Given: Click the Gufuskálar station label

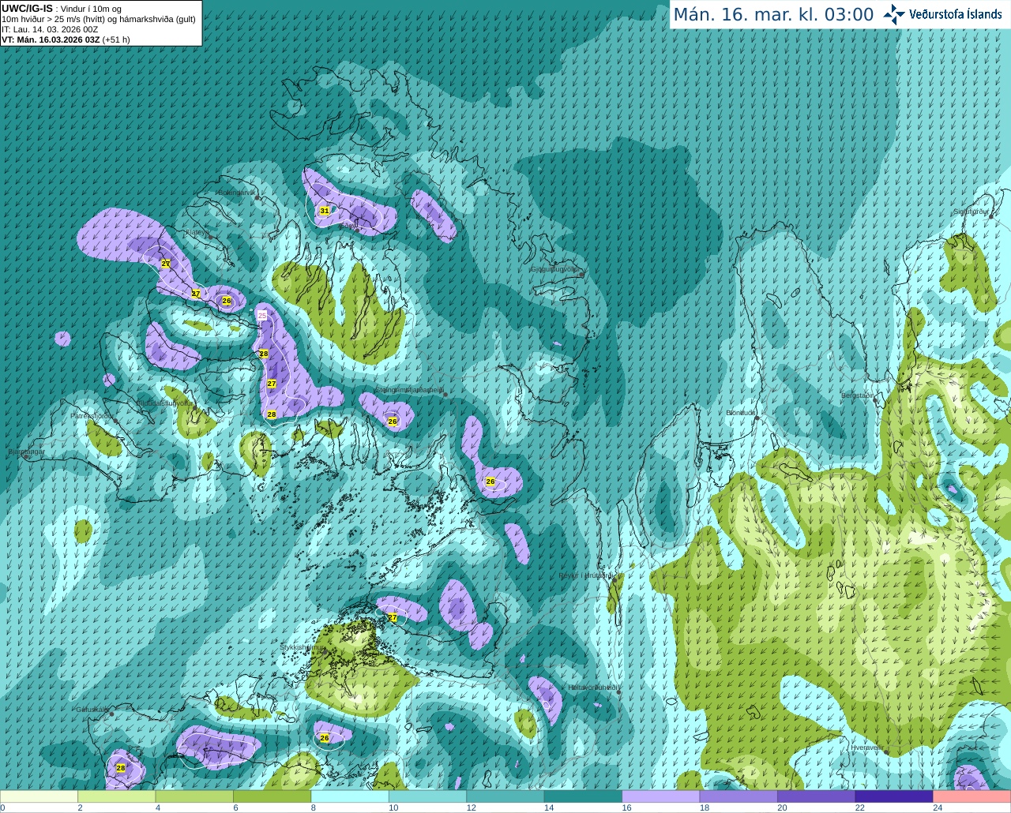Looking at the screenshot, I should click(x=92, y=709).
